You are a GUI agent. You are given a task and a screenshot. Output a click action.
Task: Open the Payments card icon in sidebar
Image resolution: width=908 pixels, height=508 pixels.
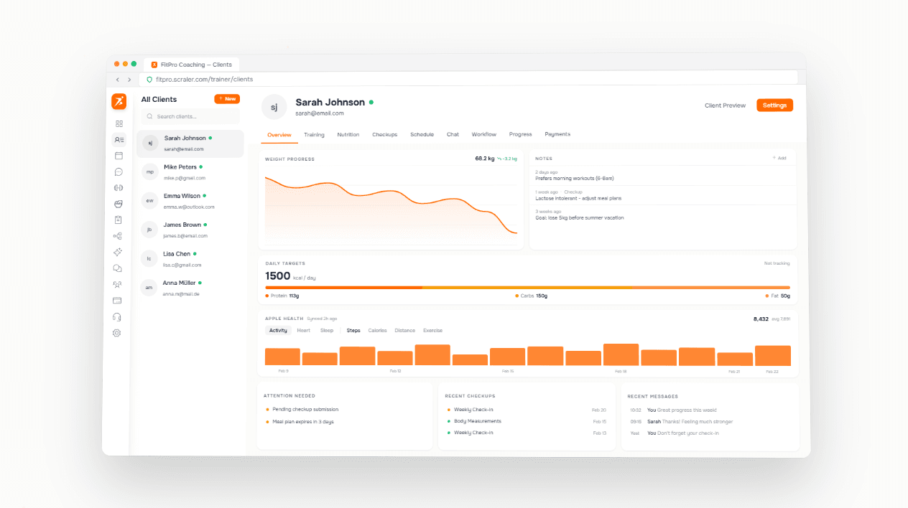pyautogui.click(x=118, y=300)
